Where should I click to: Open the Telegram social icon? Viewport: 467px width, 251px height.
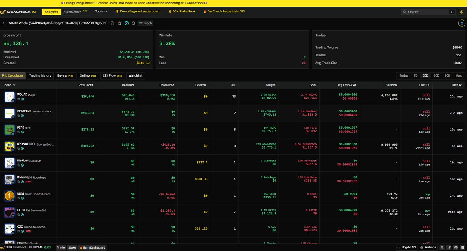pyautogui.click(x=449, y=247)
